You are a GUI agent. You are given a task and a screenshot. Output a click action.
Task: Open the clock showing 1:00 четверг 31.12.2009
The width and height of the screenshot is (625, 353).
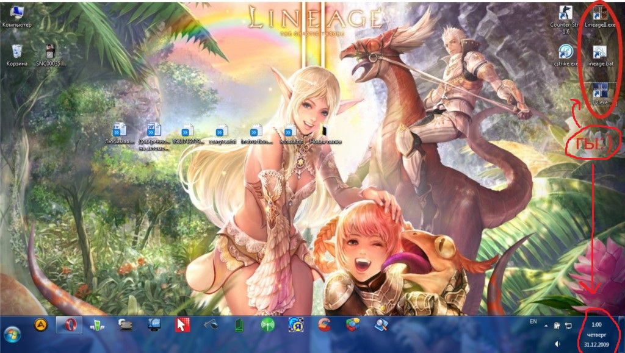[x=596, y=334]
